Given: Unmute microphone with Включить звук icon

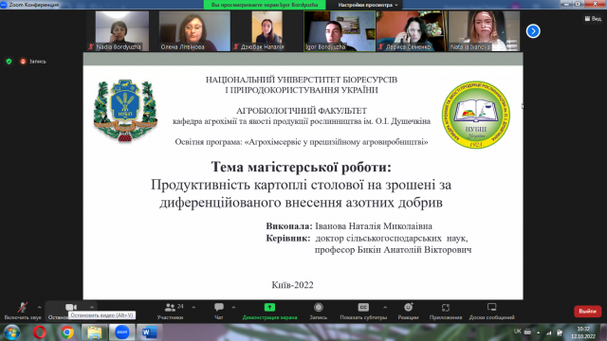Looking at the screenshot, I should (x=23, y=308).
